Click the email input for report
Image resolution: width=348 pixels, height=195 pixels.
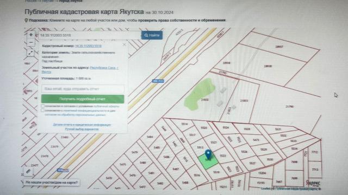coord(83,89)
